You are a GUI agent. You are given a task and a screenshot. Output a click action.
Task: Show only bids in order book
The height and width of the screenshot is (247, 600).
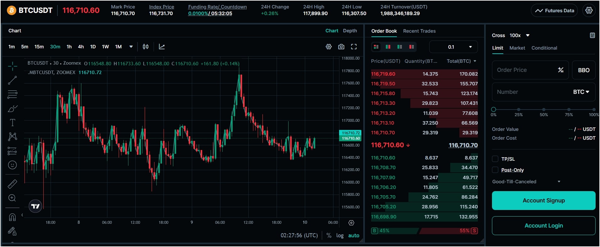[400, 47]
